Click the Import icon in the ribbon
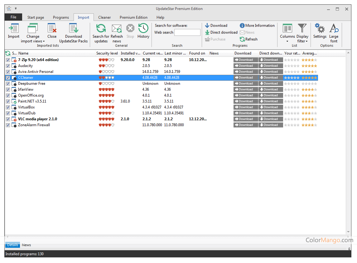The height and width of the screenshot is (263, 357). point(13,29)
